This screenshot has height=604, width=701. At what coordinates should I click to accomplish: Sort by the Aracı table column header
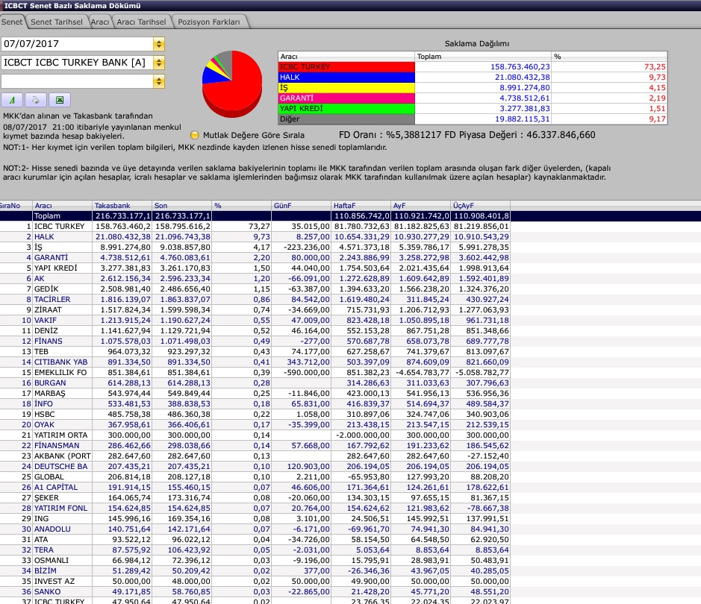[x=62, y=205]
